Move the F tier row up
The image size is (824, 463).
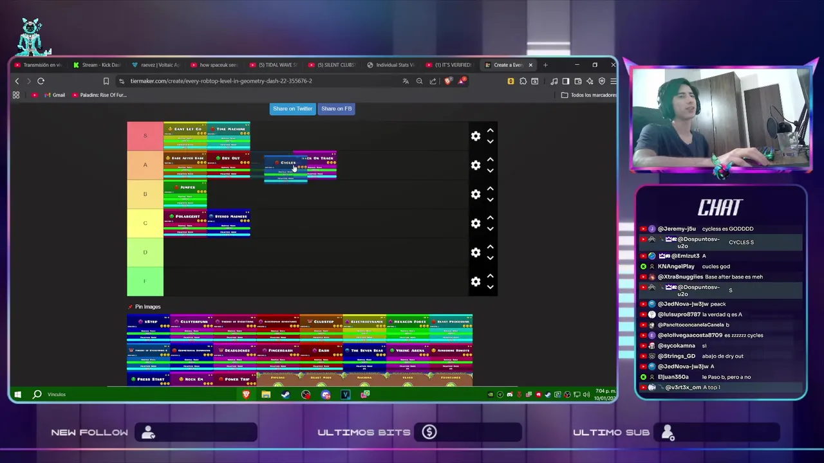(490, 276)
